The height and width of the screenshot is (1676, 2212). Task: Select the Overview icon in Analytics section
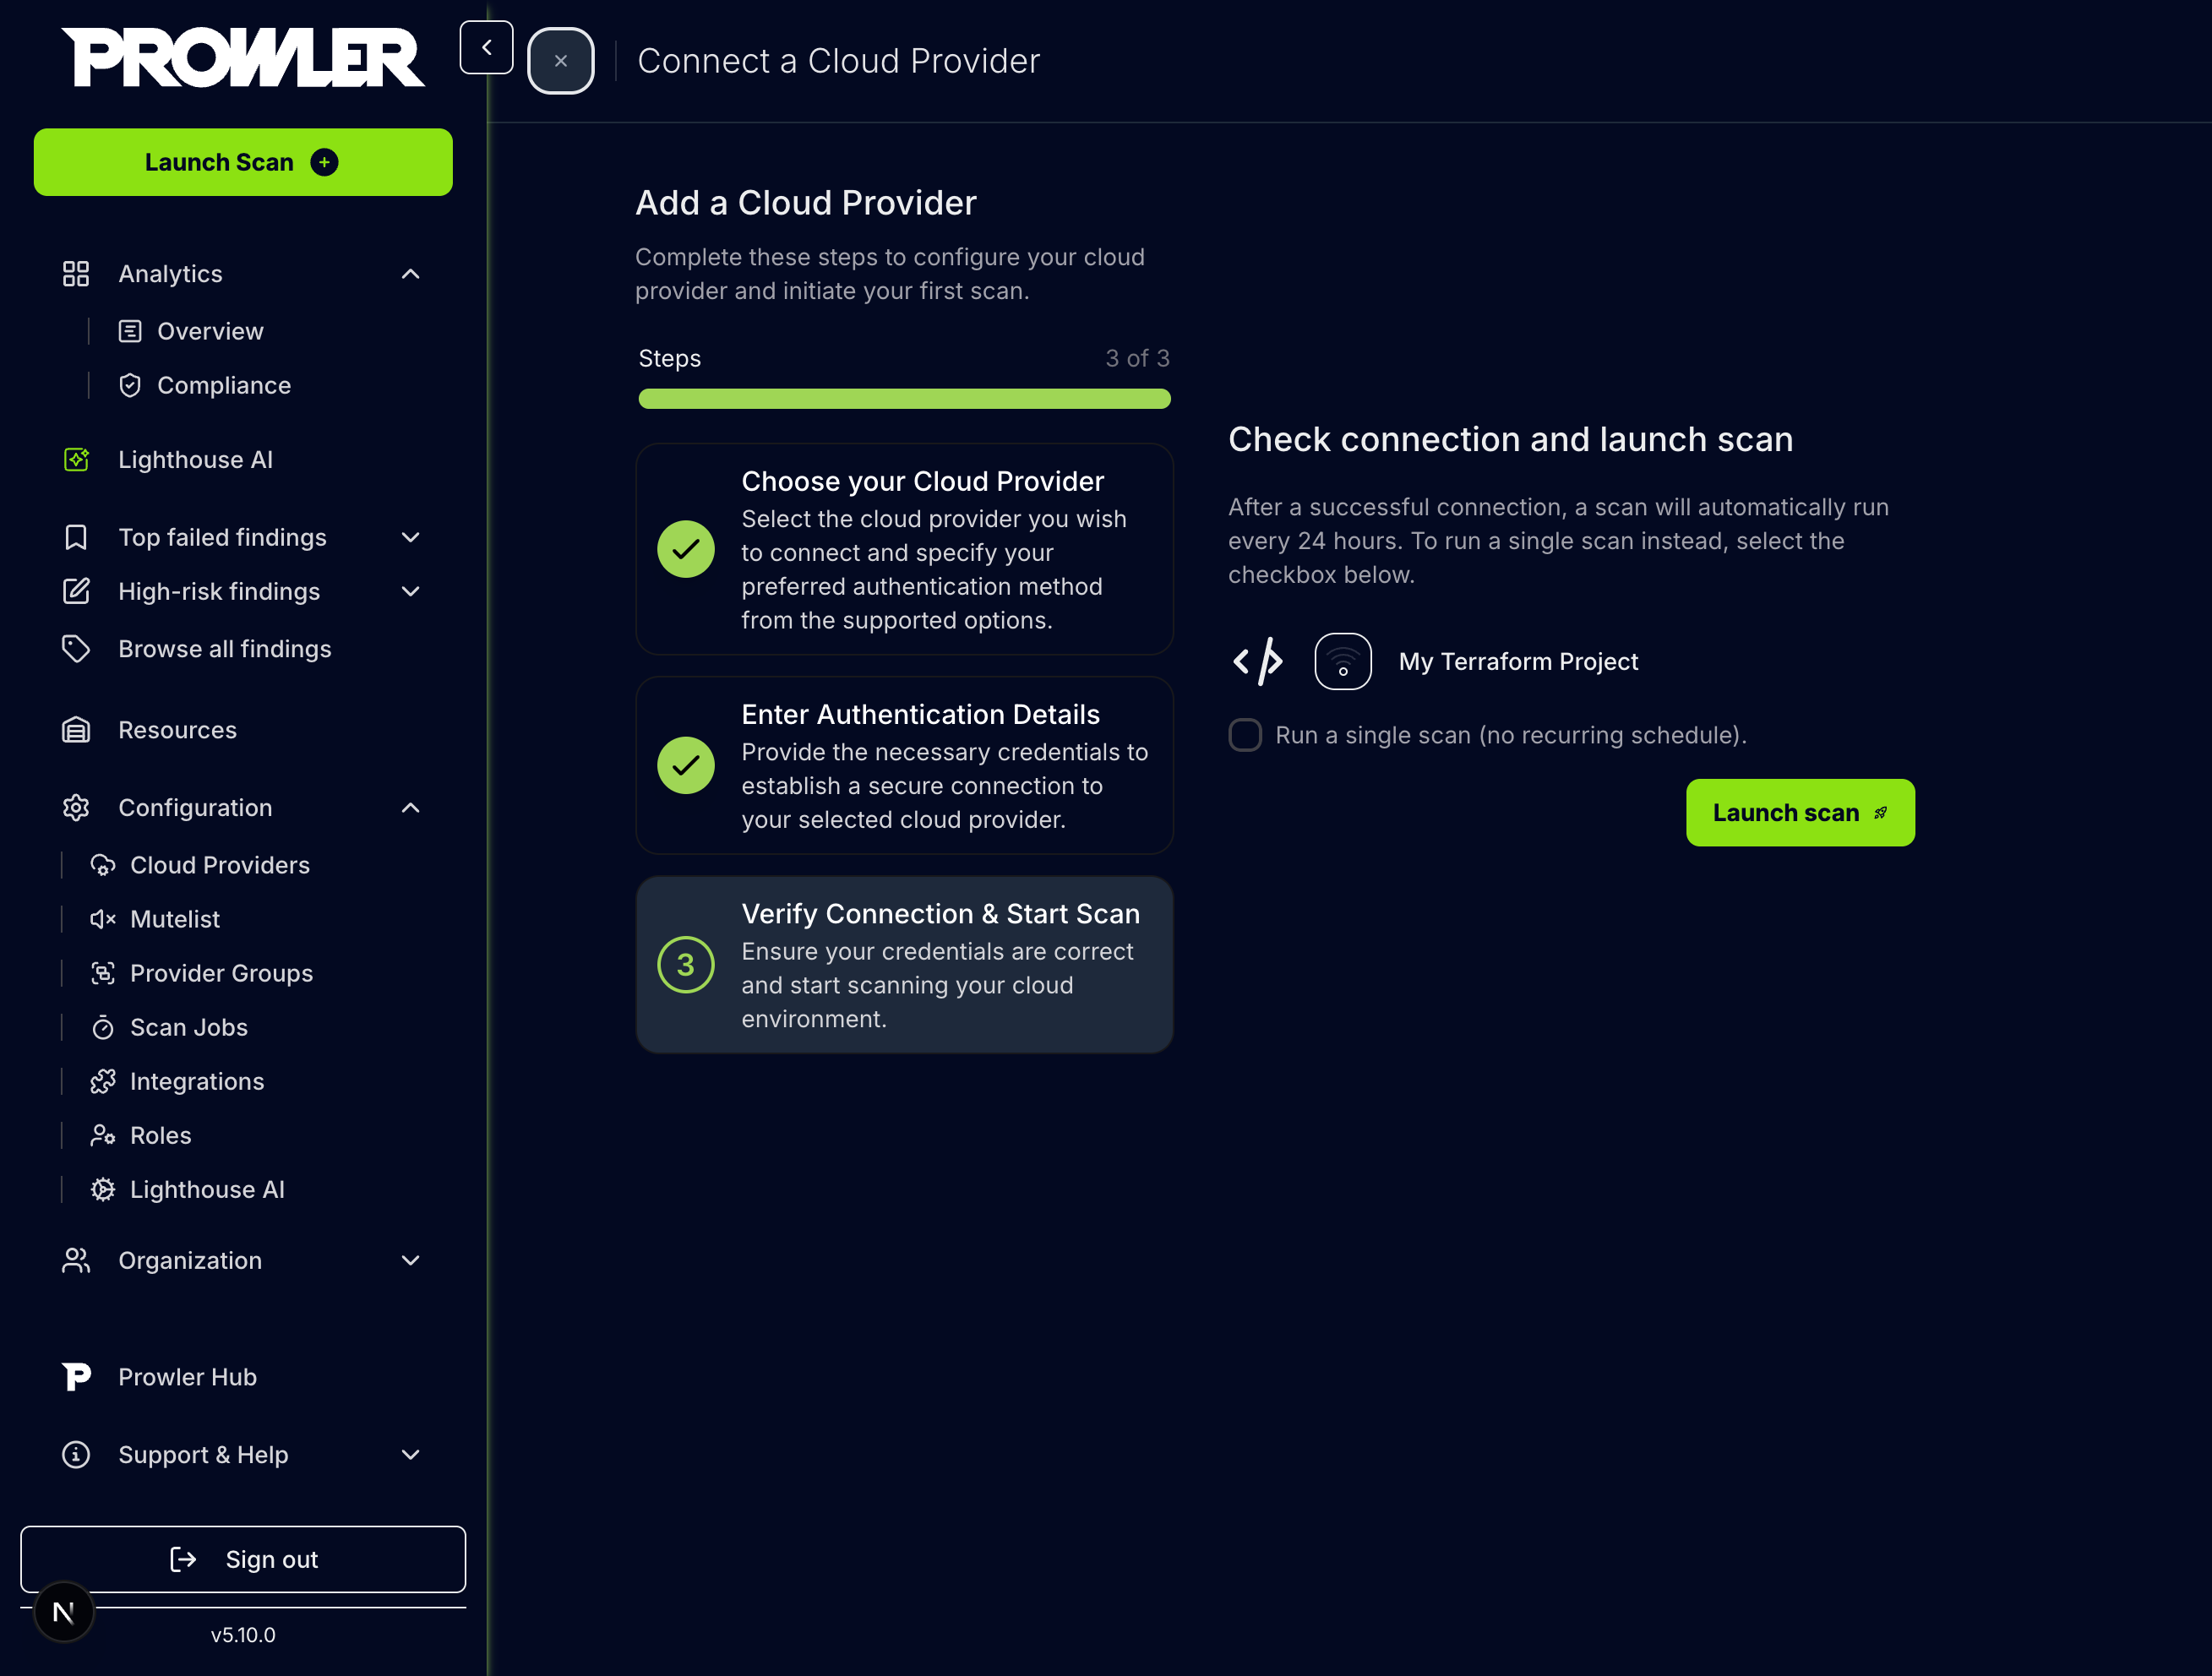pyautogui.click(x=131, y=330)
